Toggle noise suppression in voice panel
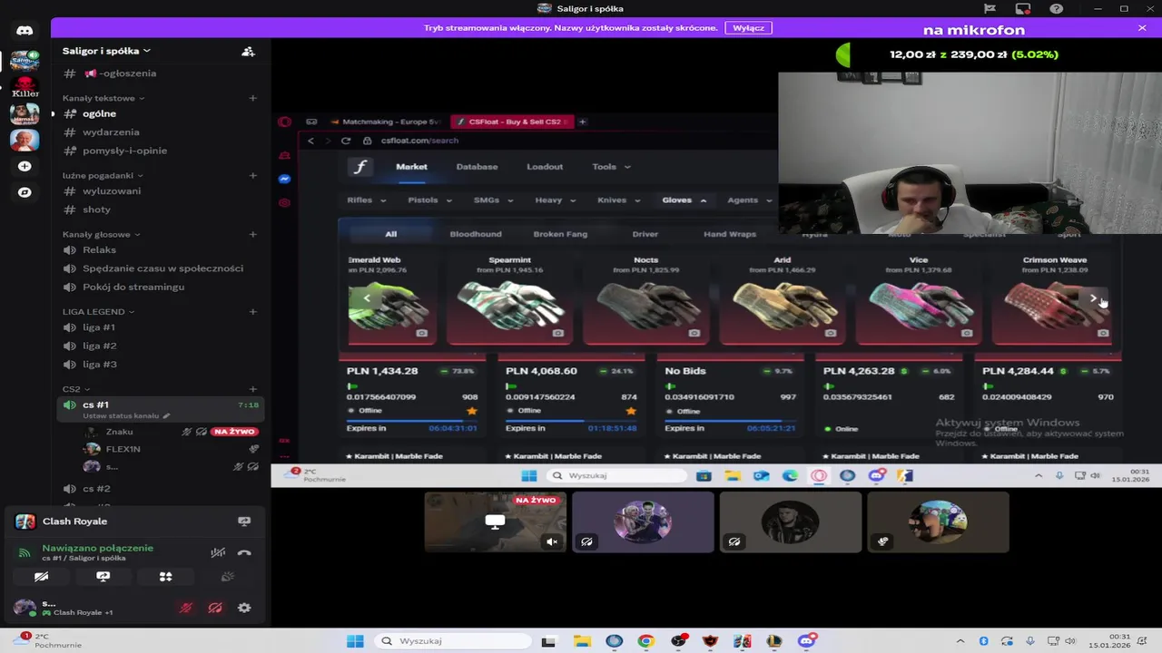This screenshot has width=1162, height=653. pyautogui.click(x=218, y=552)
